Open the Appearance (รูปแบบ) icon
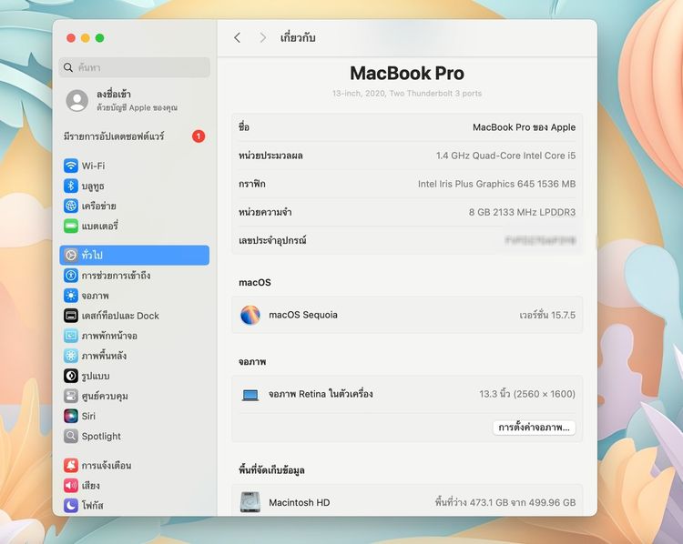 70,376
